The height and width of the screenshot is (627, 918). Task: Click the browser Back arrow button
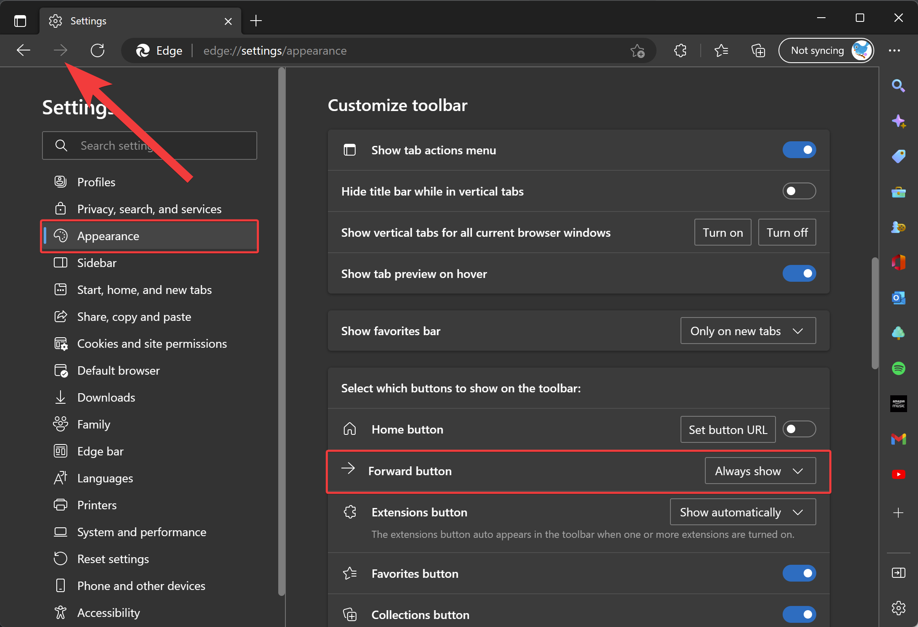coord(24,50)
